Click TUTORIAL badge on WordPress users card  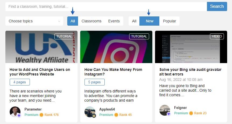[64, 36]
